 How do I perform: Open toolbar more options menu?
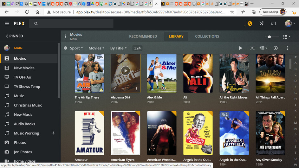coord(287,48)
